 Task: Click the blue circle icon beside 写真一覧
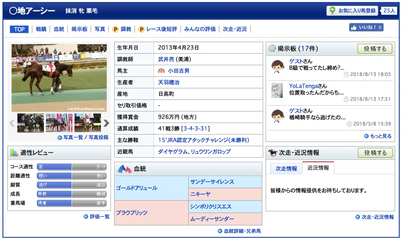[x=60, y=138]
